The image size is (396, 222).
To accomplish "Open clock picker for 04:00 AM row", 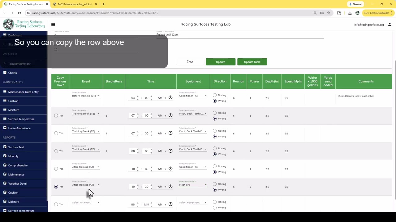I will 170,98.
